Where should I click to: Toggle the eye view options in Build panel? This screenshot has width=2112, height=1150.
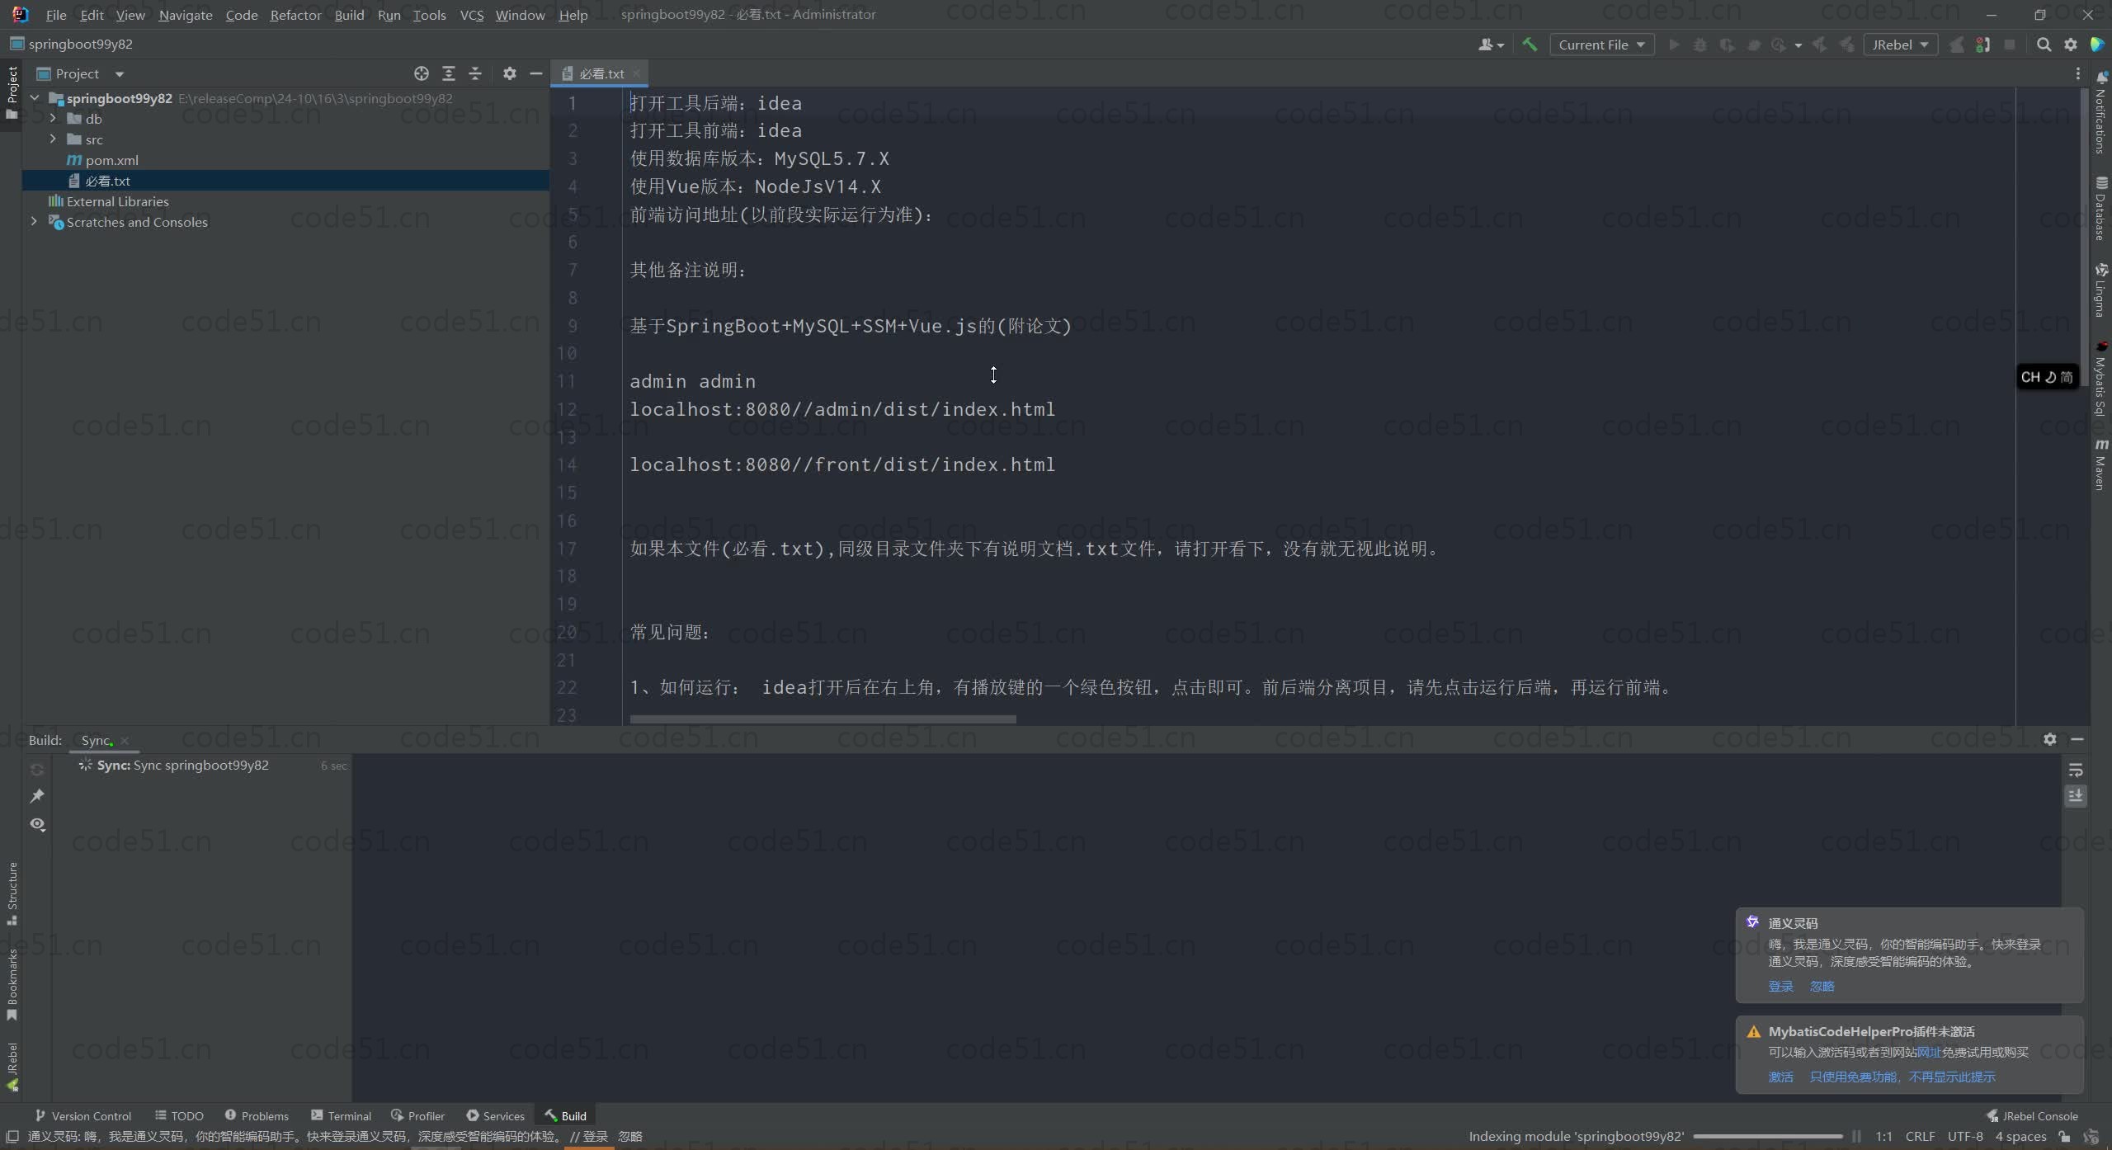[37, 824]
